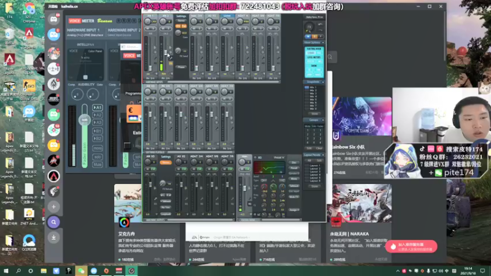491x276 pixels.
Task: Open File Explorer from taskbar
Action: [x=44, y=270]
